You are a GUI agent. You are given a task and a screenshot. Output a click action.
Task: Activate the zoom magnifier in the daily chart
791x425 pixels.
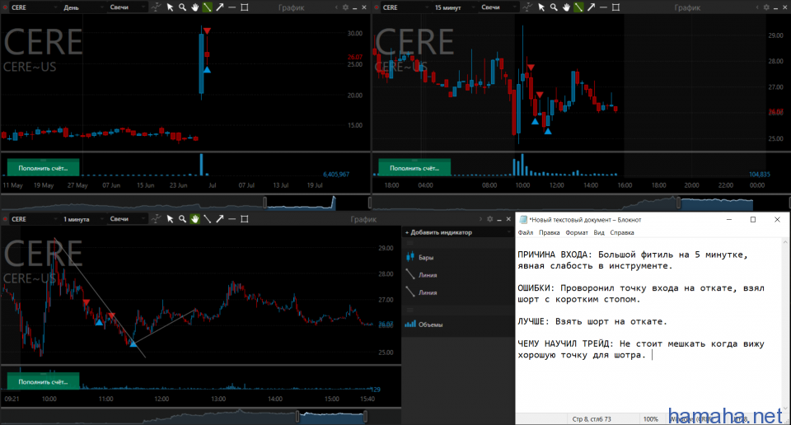click(183, 7)
